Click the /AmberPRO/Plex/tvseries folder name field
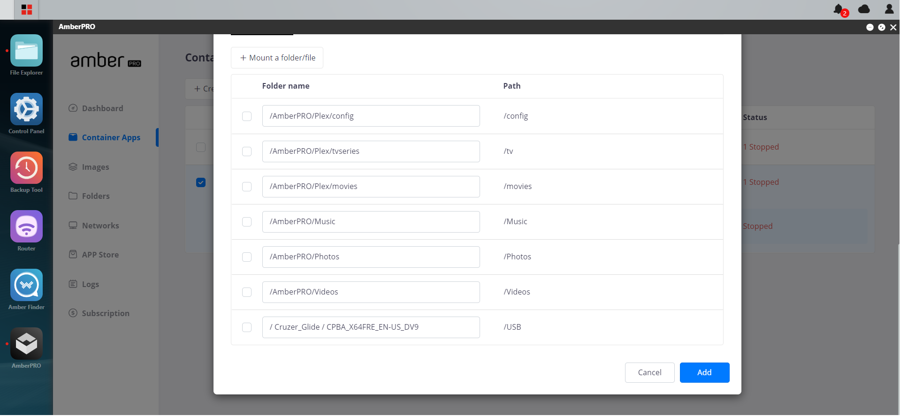 pyautogui.click(x=371, y=151)
